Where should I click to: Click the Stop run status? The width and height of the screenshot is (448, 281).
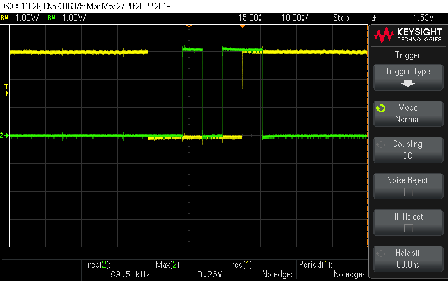tap(341, 18)
